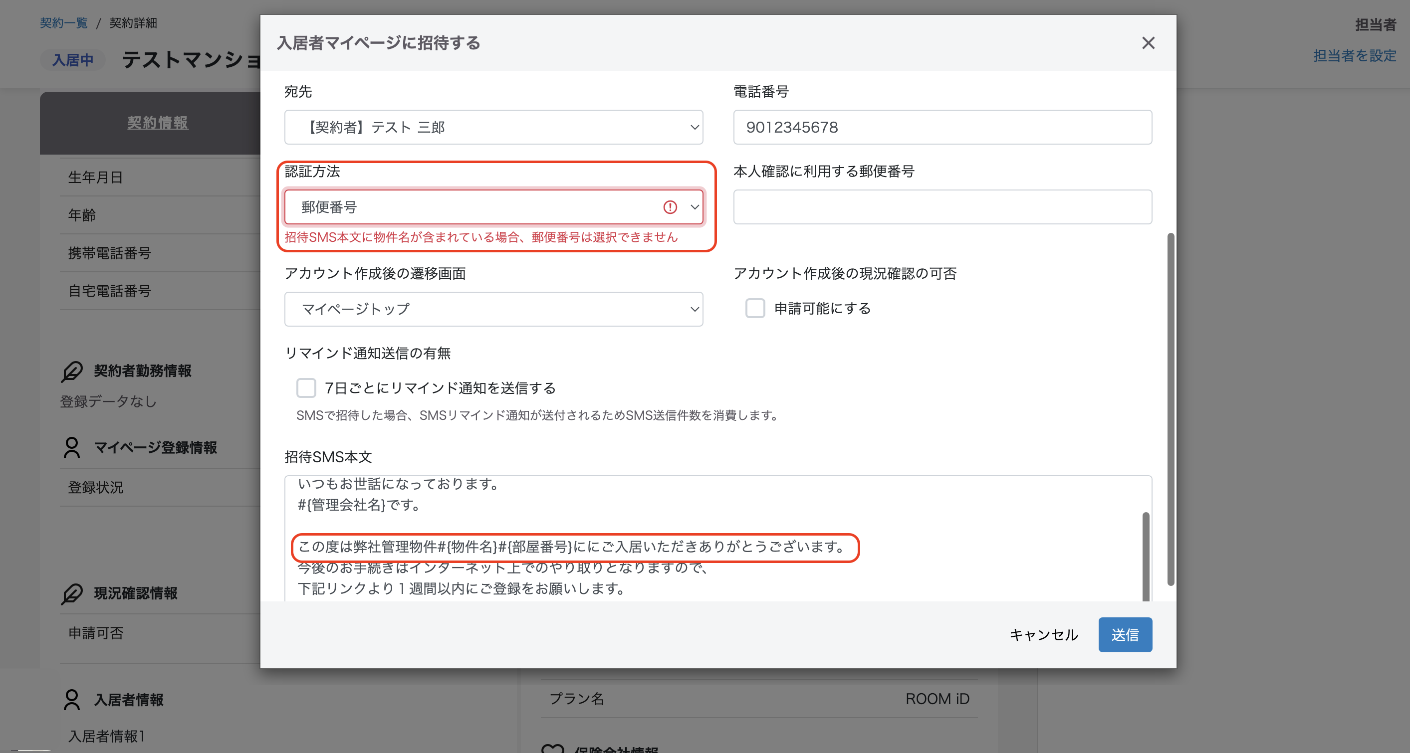The width and height of the screenshot is (1410, 753).
Task: Click the 入居者マイページに招待する dialog title
Action: click(x=378, y=43)
